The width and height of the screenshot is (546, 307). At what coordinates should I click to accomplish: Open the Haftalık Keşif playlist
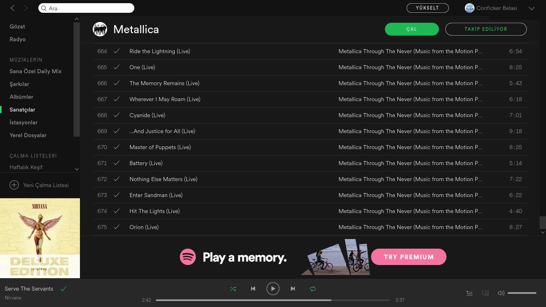click(x=26, y=167)
